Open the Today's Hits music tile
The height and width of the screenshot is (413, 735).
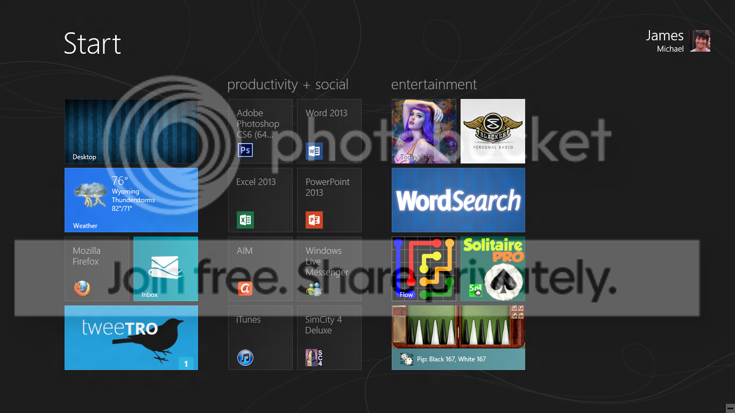(x=424, y=131)
